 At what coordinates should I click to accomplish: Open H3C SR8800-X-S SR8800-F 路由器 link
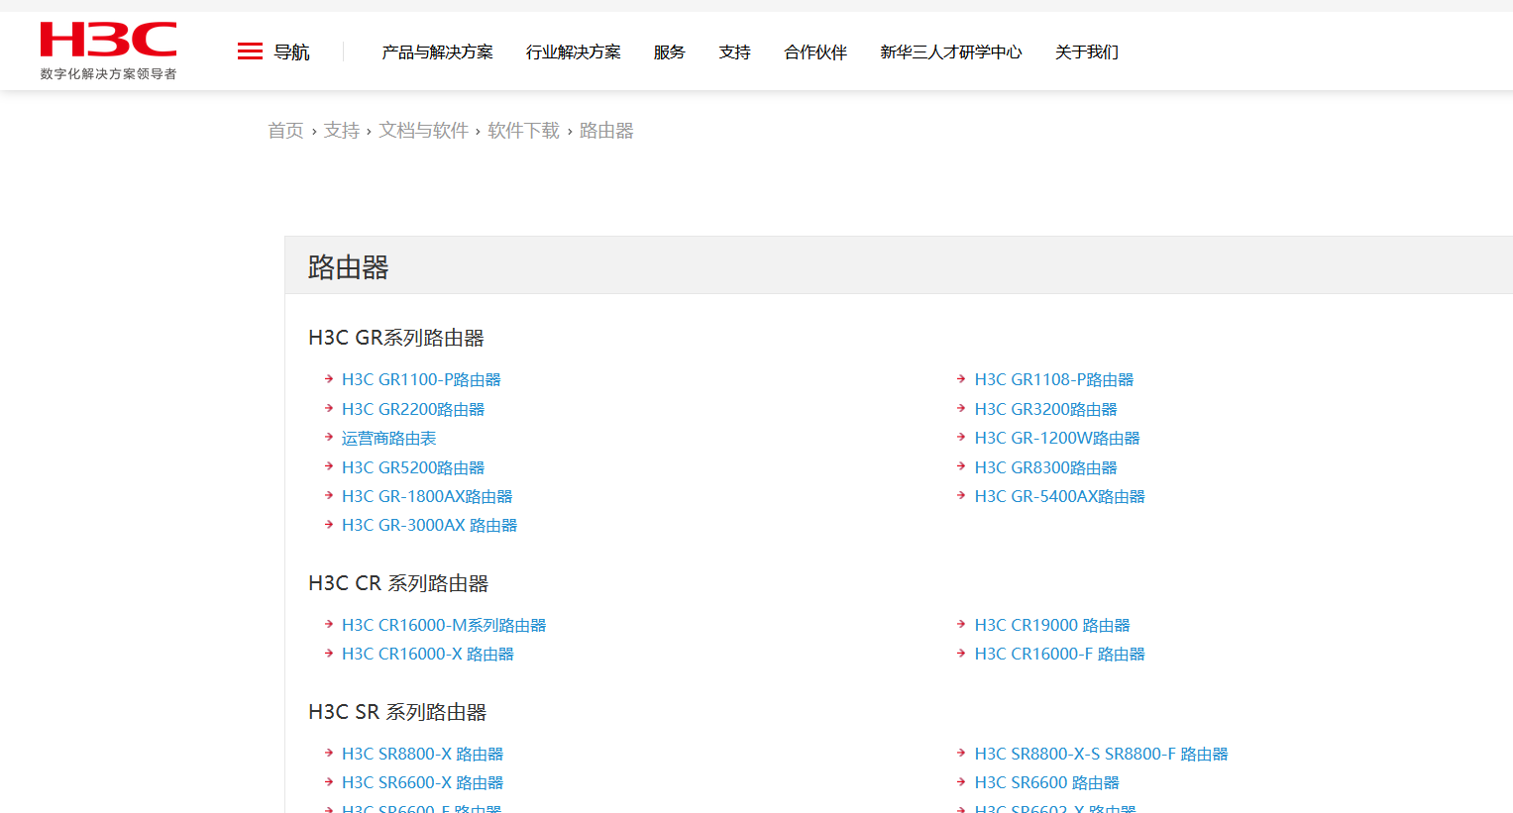[x=1102, y=754]
